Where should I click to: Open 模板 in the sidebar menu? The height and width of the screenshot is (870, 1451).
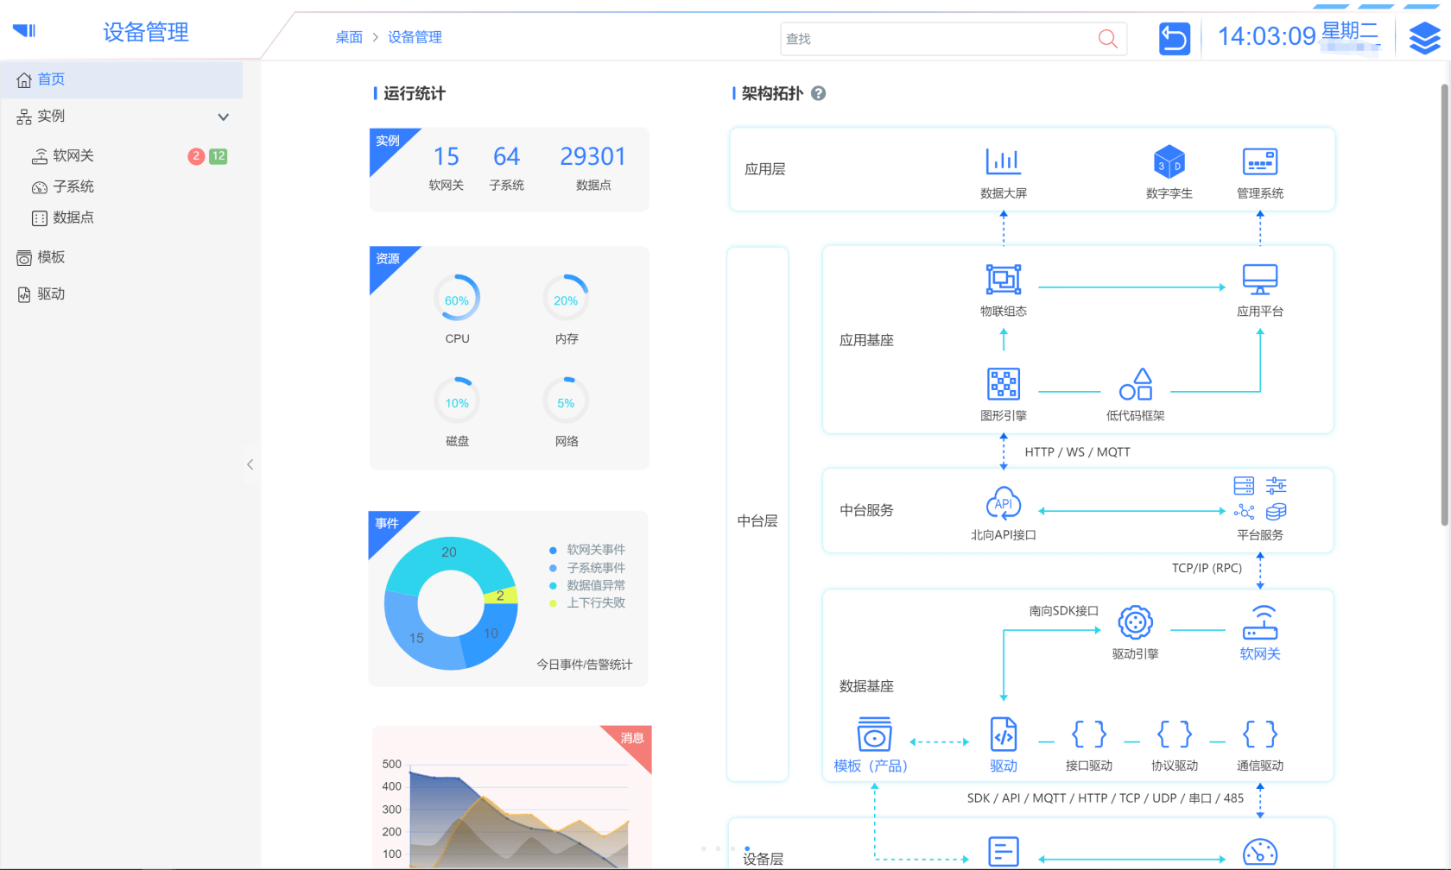pos(51,257)
